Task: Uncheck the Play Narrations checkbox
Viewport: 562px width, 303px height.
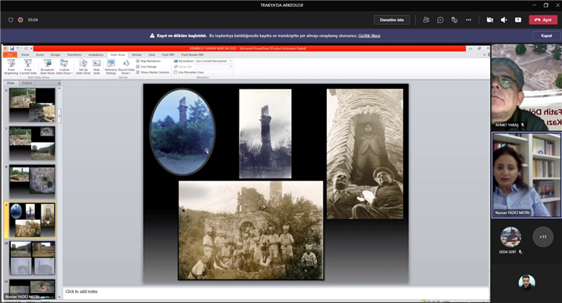Action: click(138, 62)
